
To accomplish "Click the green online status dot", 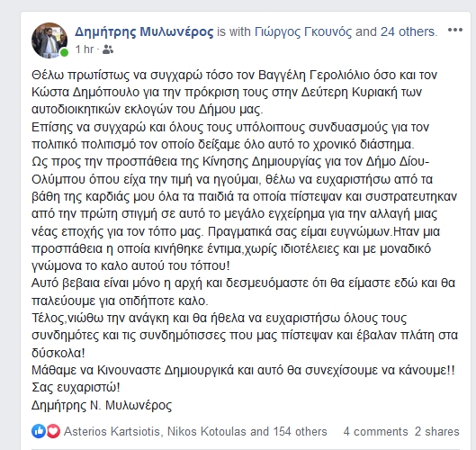I will [x=64, y=52].
